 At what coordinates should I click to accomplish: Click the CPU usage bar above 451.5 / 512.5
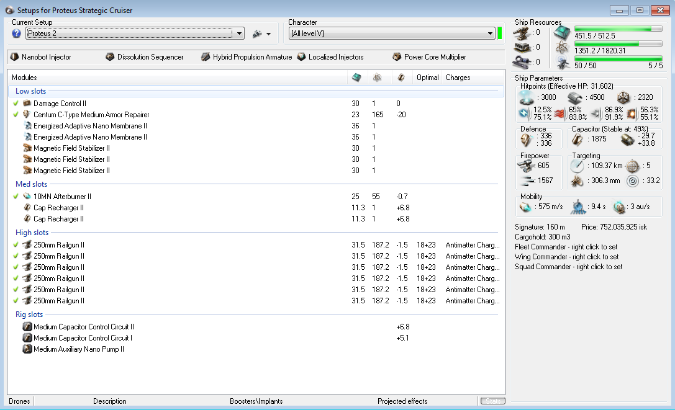tap(618, 29)
